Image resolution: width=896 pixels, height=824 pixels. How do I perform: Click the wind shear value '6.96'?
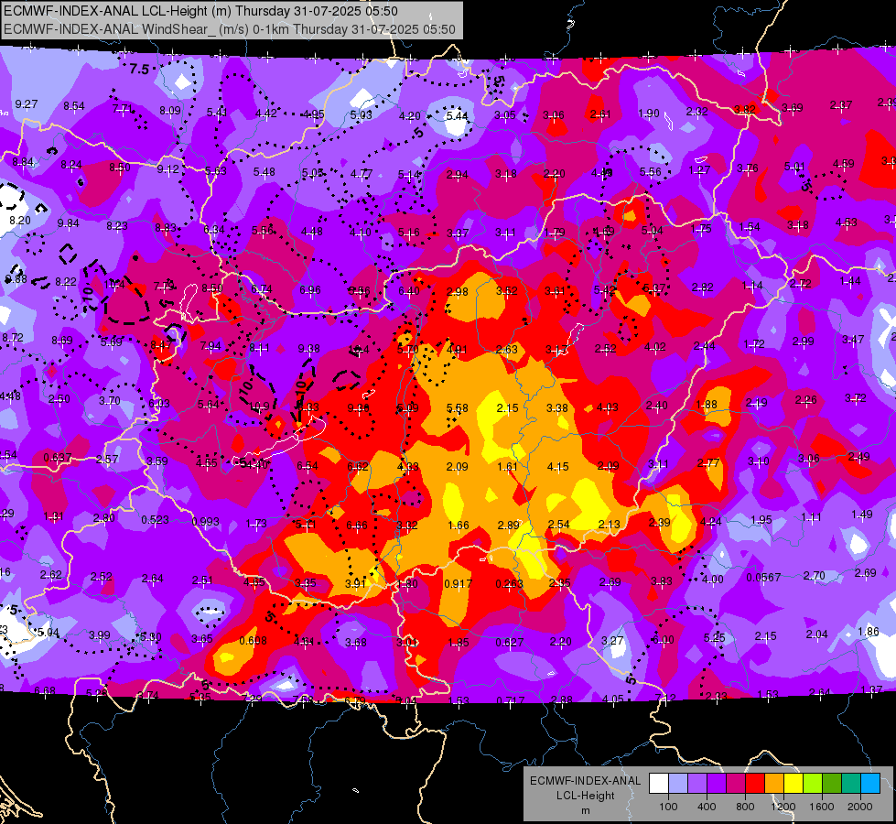[310, 290]
